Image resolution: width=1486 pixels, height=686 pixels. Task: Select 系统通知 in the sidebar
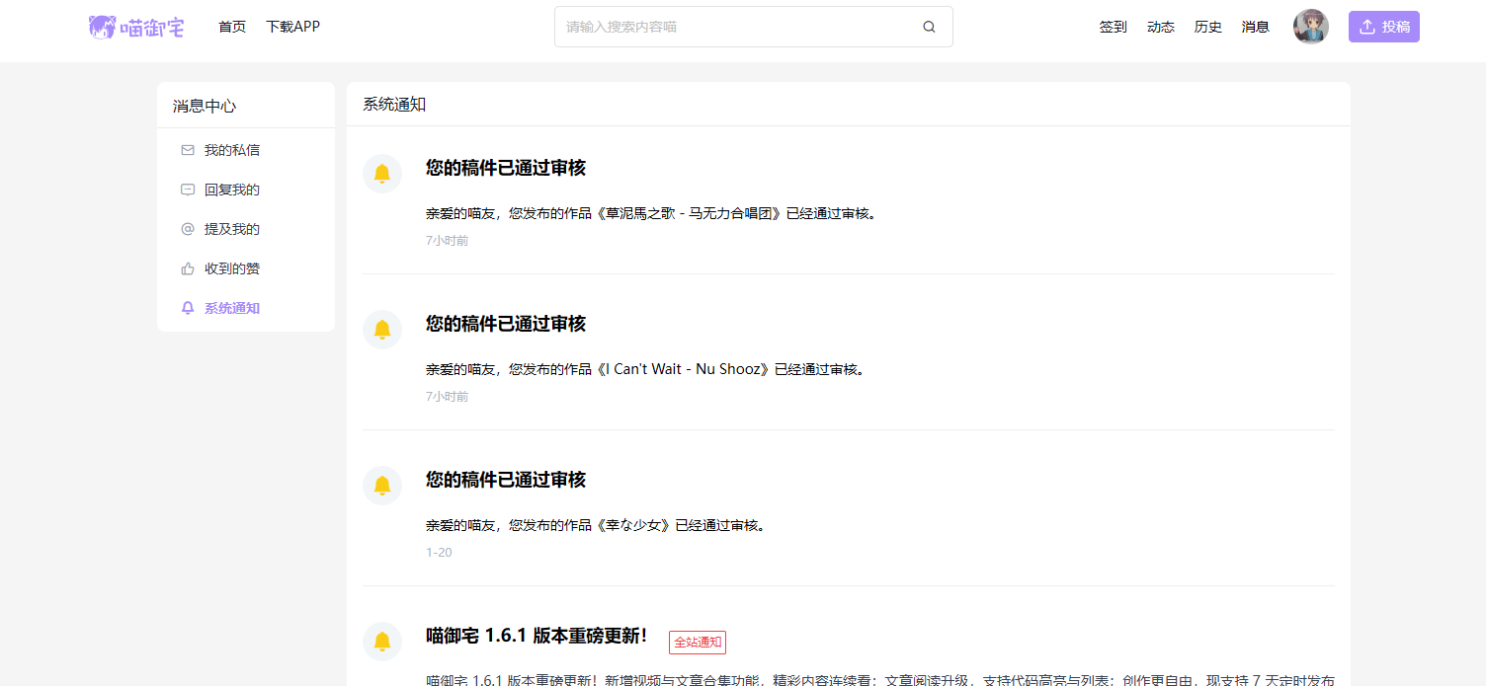tap(231, 308)
